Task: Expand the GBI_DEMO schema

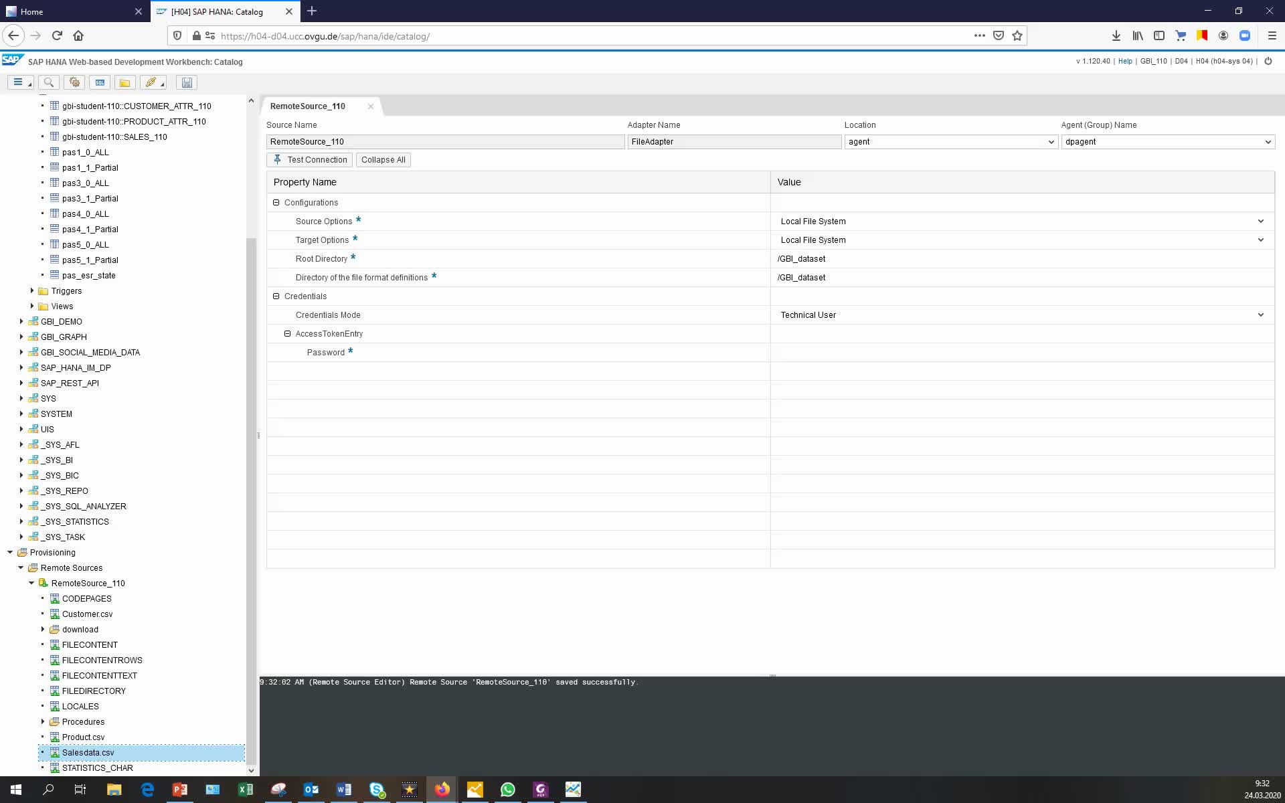Action: click(21, 321)
